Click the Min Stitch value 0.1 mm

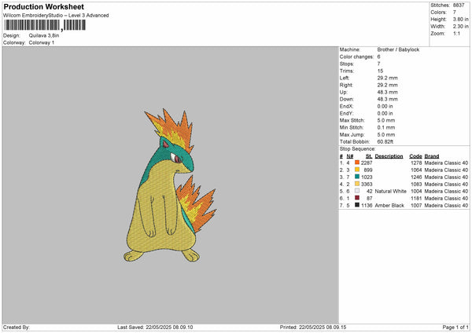point(386,127)
